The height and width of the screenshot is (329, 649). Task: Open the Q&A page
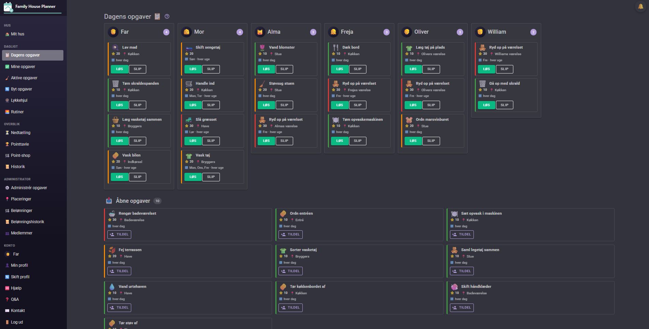click(33, 299)
